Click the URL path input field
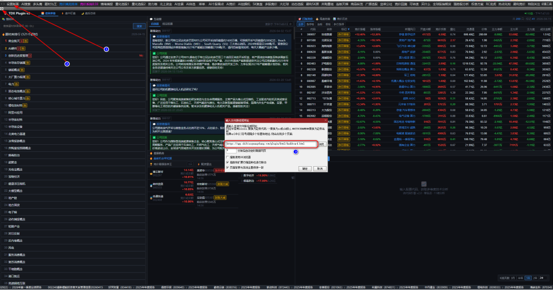Screen dimensions: 553x290 point(271,144)
